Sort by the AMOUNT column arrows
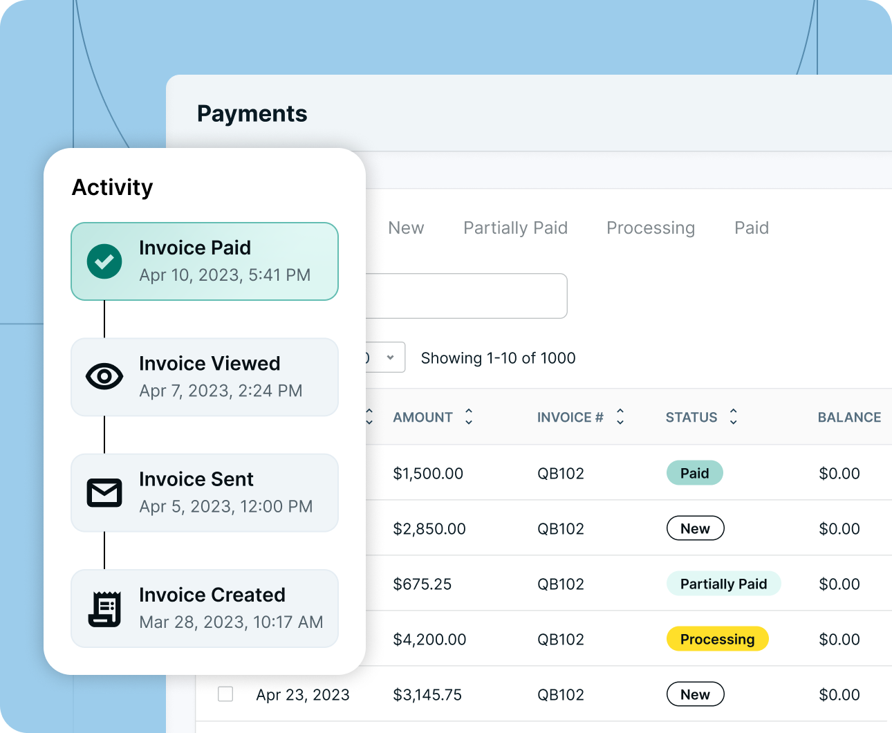Image resolution: width=892 pixels, height=733 pixels. point(469,416)
